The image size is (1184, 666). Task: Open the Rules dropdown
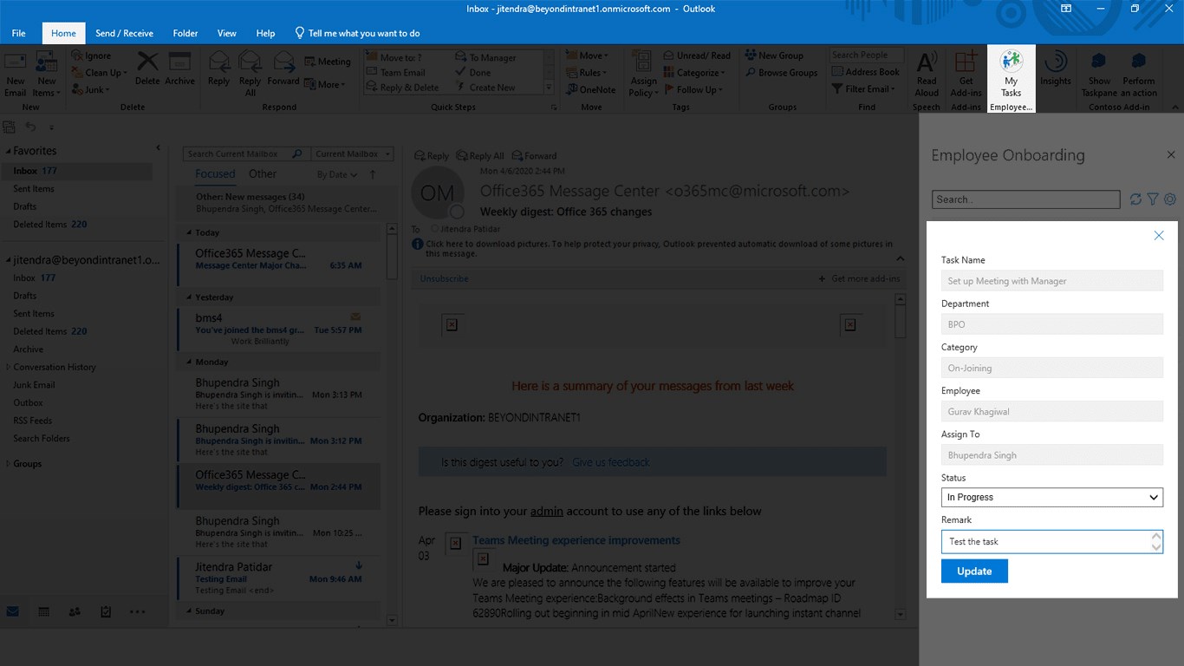tap(587, 73)
